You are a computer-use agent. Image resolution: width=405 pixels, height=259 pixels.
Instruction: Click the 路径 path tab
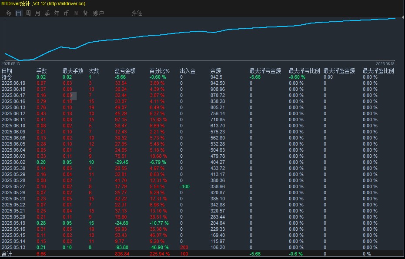pyautogui.click(x=137, y=13)
